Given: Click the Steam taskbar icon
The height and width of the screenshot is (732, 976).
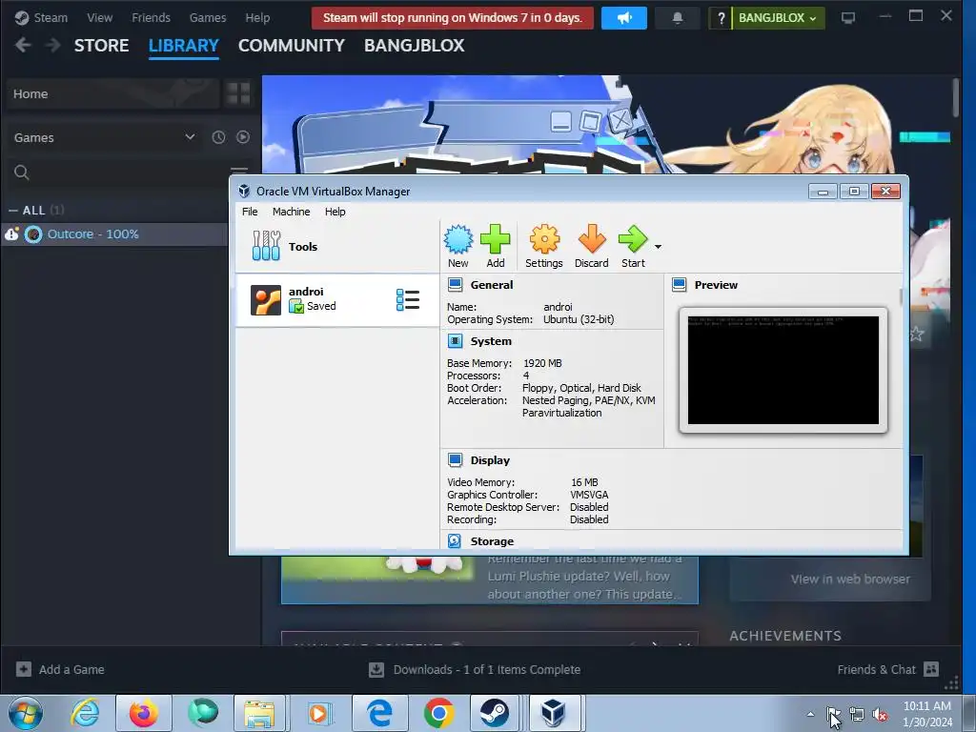Looking at the screenshot, I should click(x=495, y=713).
